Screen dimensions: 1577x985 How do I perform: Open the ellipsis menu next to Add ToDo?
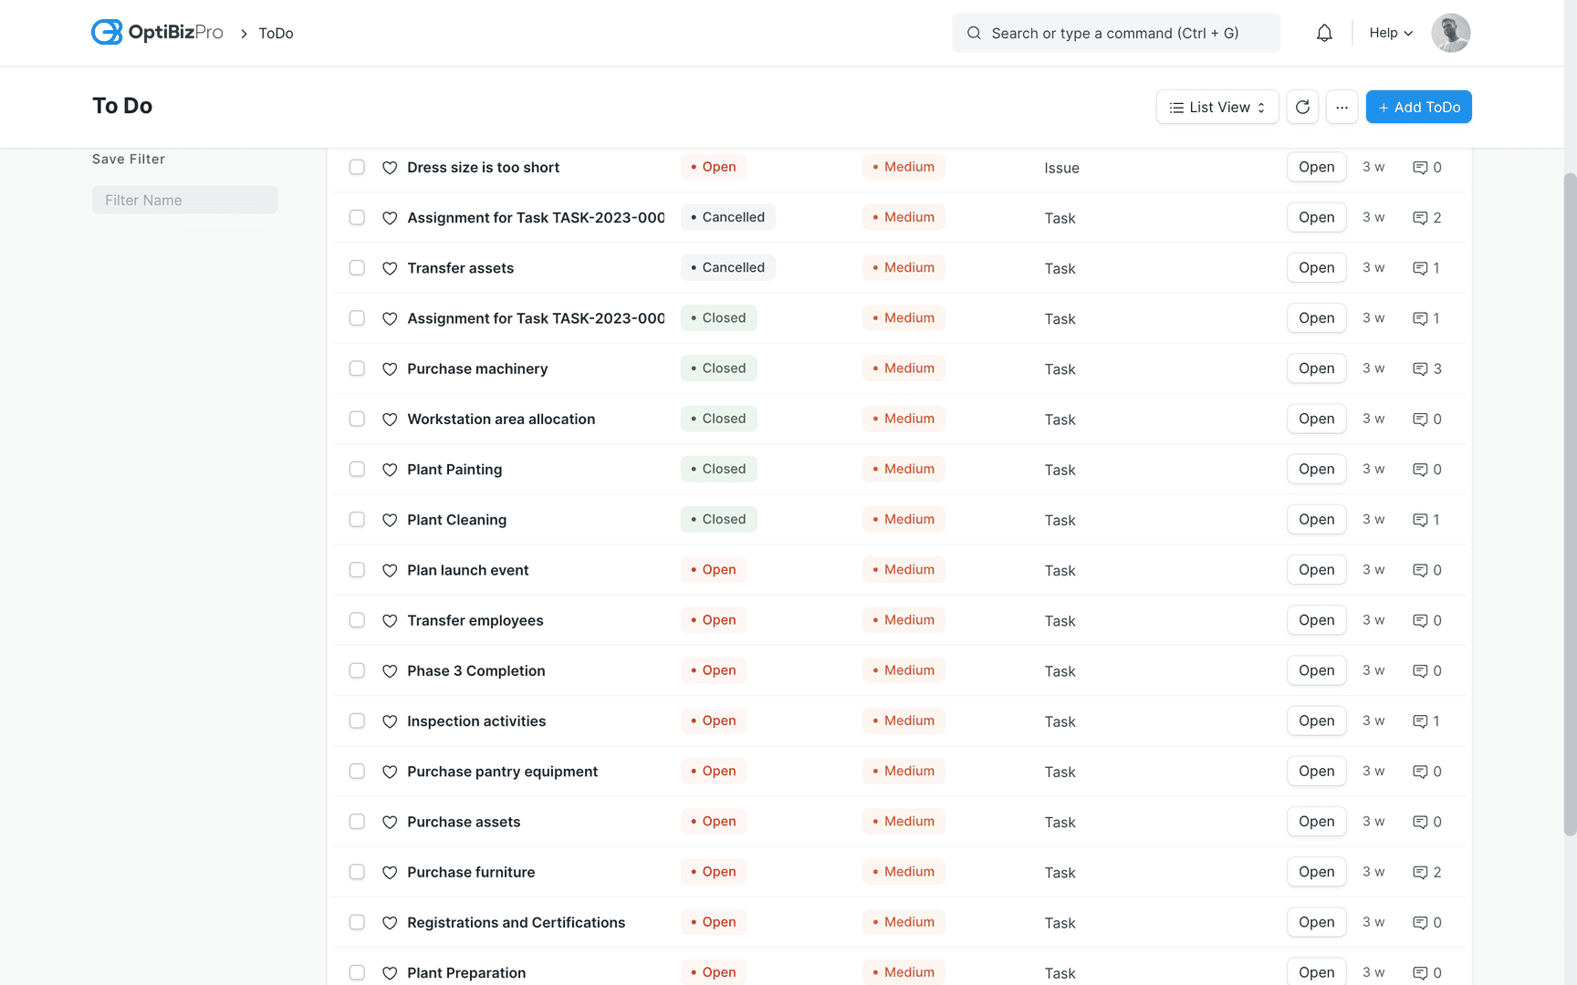pos(1342,107)
